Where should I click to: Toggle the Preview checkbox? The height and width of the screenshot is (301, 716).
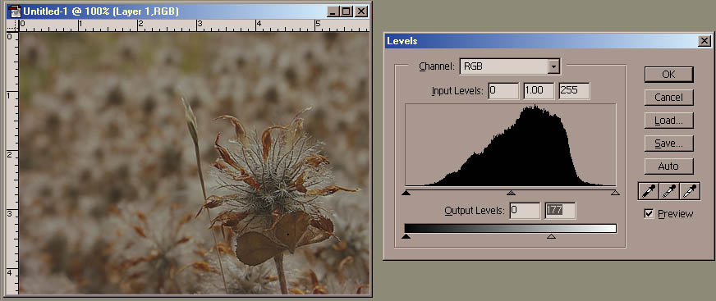click(649, 213)
